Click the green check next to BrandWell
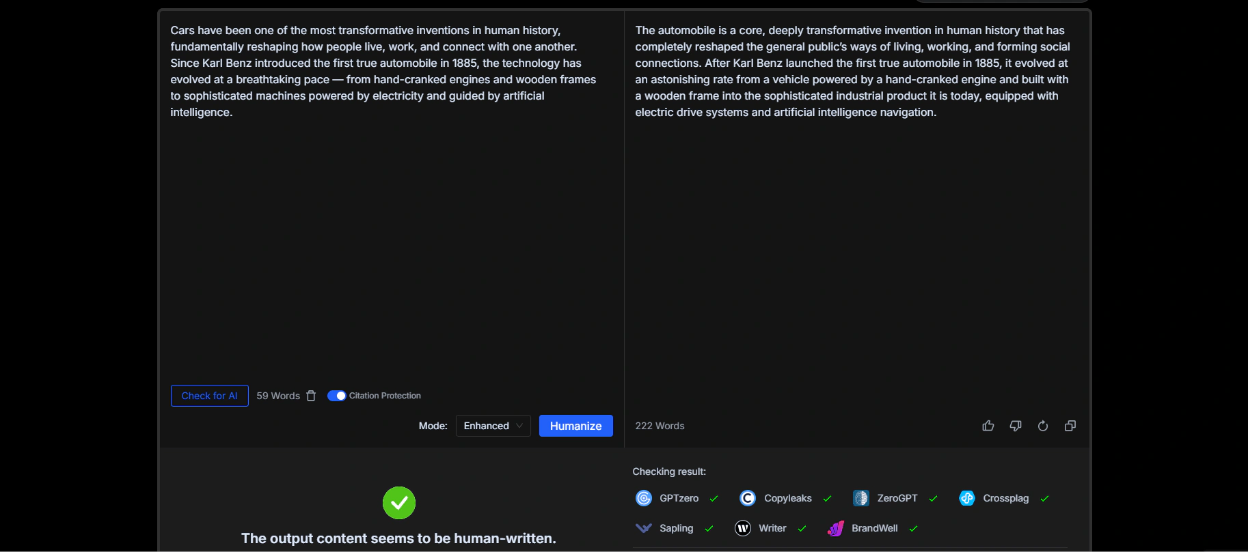The image size is (1248, 552). (913, 529)
